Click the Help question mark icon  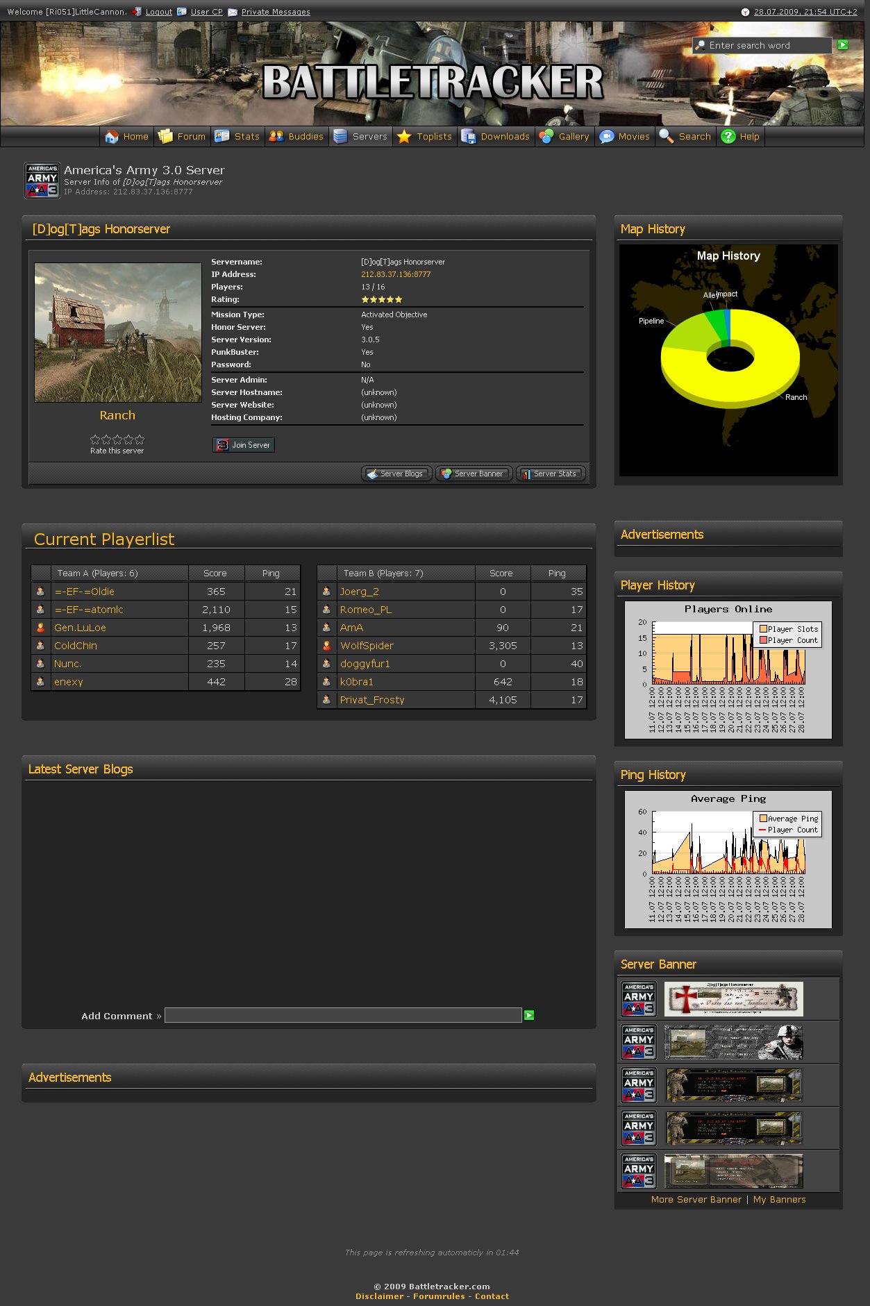[x=728, y=137]
